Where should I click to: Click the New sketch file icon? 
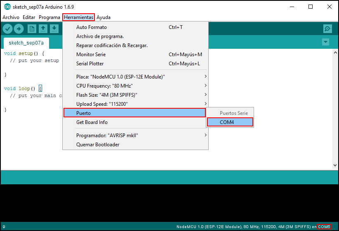[32, 29]
